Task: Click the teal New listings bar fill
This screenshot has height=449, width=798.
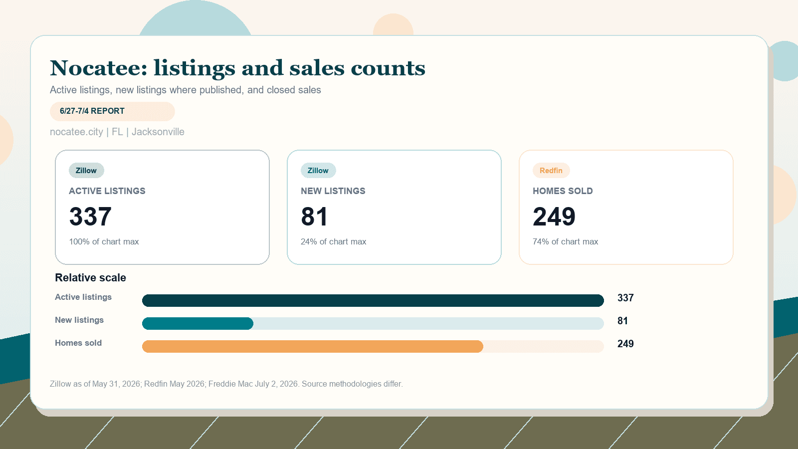Action: click(x=198, y=323)
